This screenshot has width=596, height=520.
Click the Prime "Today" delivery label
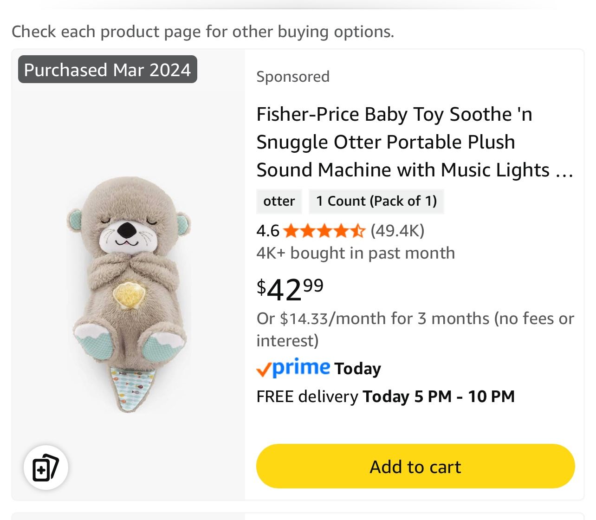click(357, 369)
